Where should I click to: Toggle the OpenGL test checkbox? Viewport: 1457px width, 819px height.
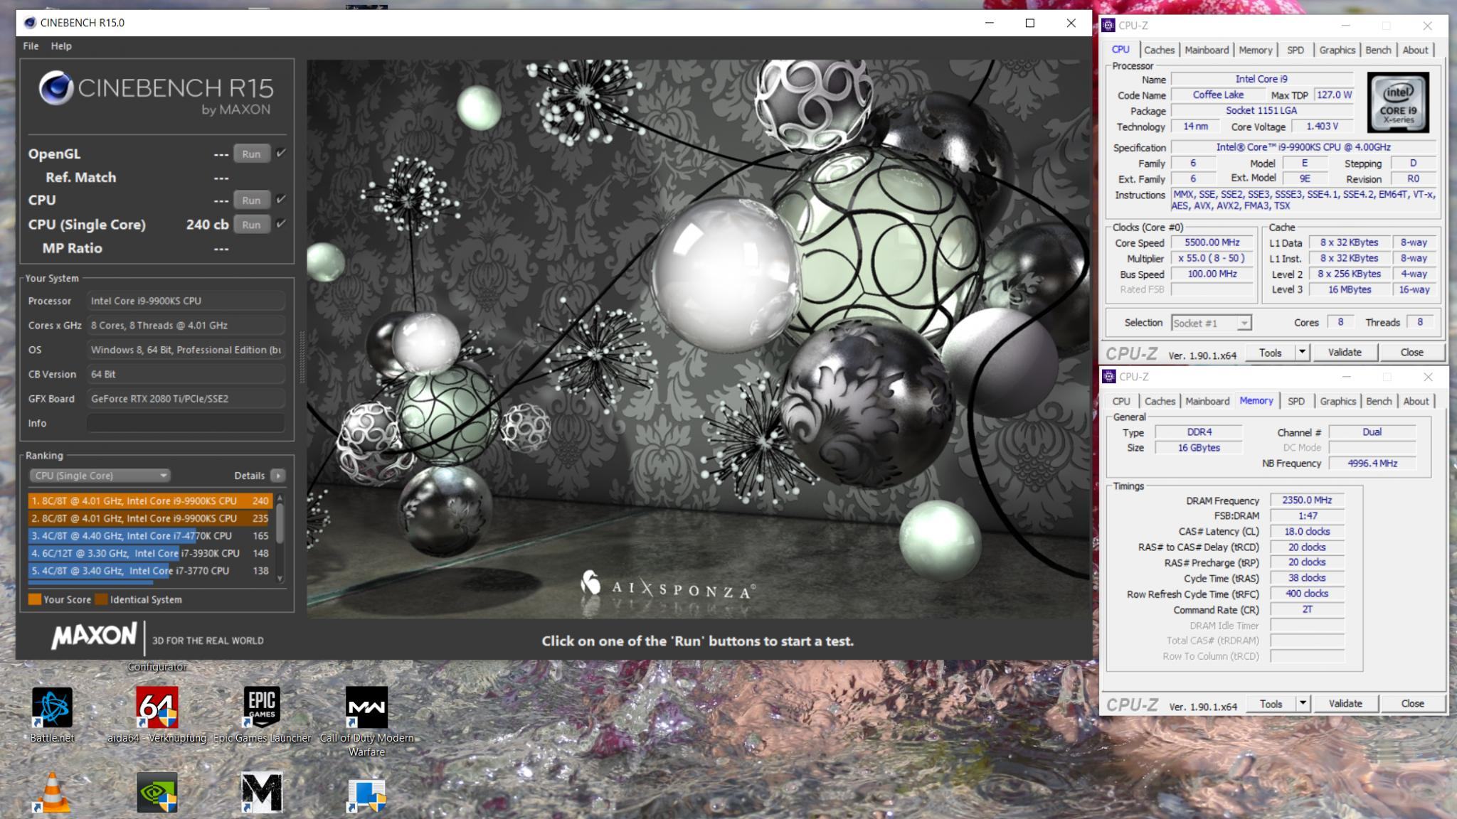point(281,153)
